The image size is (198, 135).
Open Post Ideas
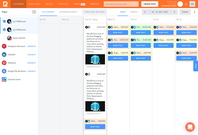tap(34, 4)
